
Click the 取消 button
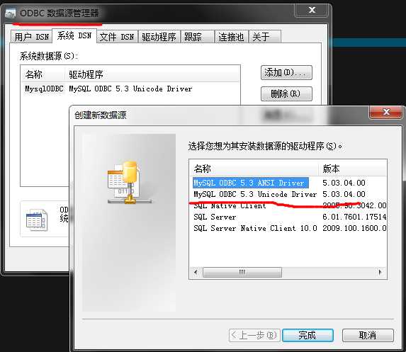point(368,336)
